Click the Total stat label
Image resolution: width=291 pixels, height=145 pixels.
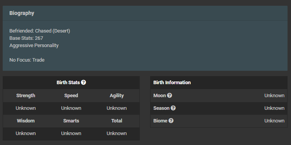117,121
